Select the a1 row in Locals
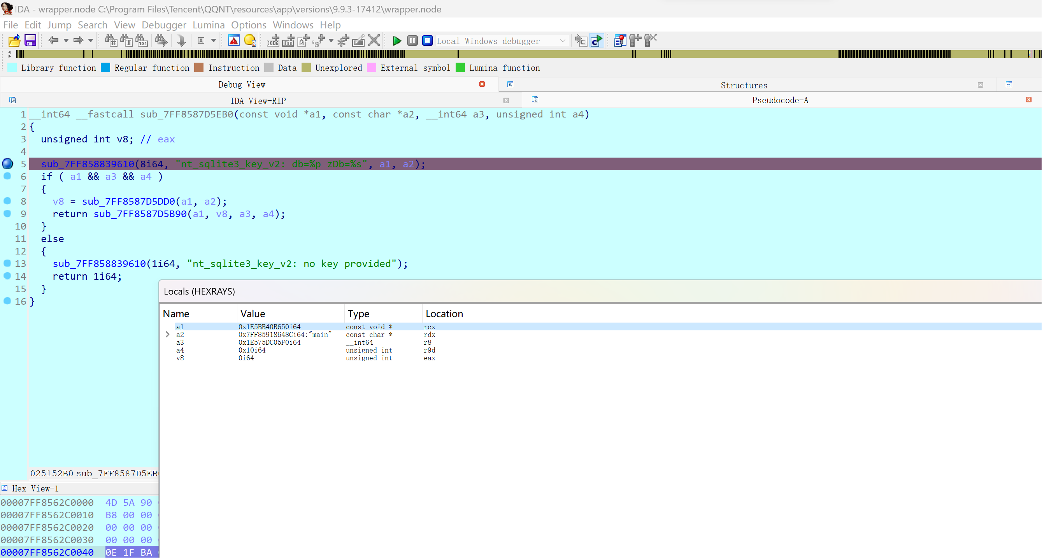 coord(180,326)
